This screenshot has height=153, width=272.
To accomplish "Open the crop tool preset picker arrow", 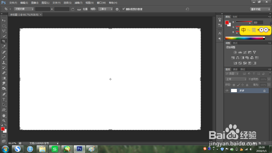I will (10, 9).
